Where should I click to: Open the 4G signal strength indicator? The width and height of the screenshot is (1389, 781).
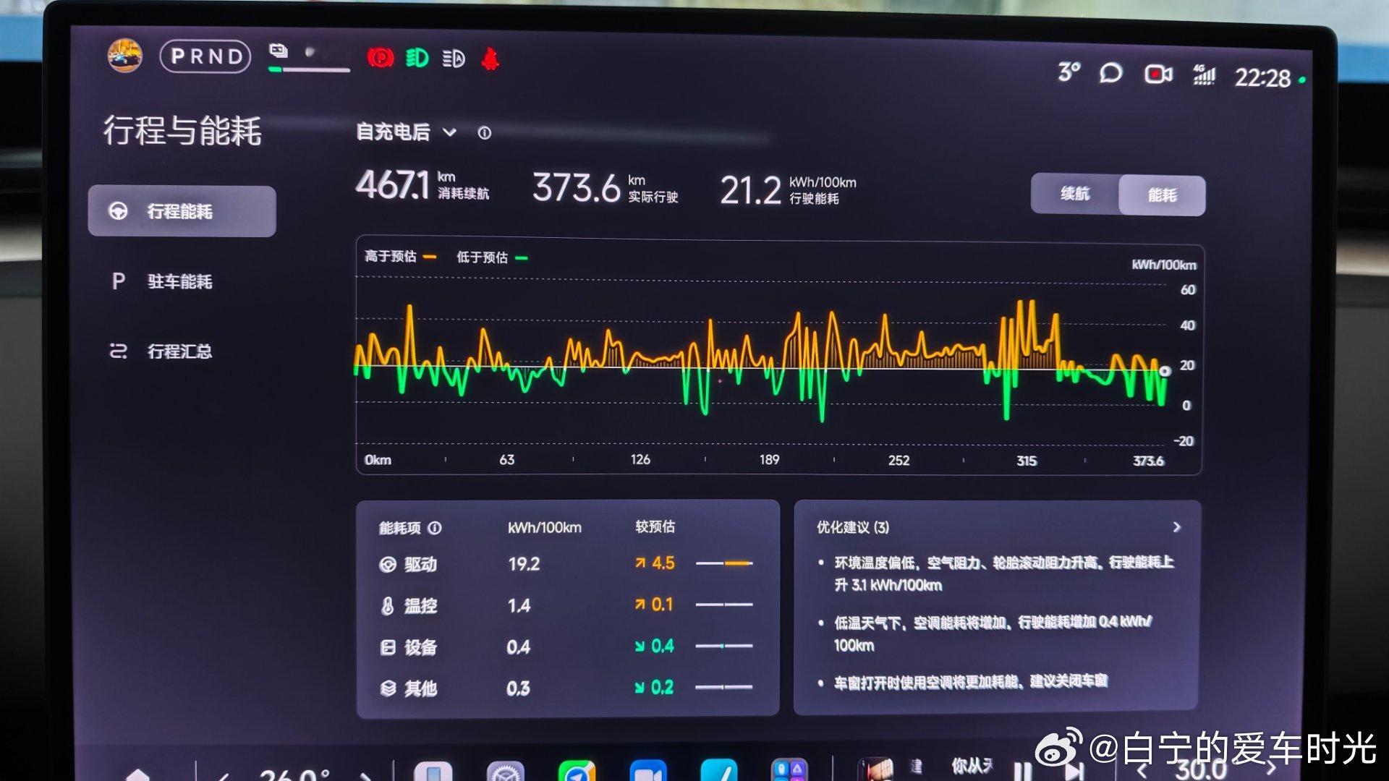pos(1204,74)
